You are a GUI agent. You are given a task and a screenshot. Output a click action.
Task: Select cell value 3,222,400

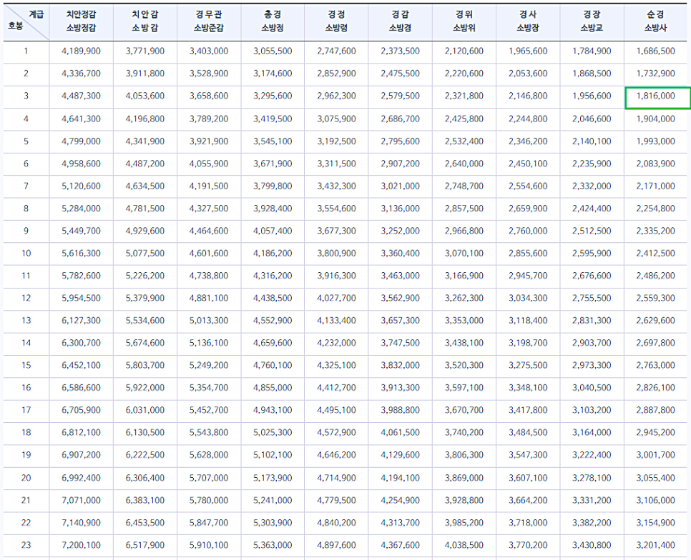592,455
